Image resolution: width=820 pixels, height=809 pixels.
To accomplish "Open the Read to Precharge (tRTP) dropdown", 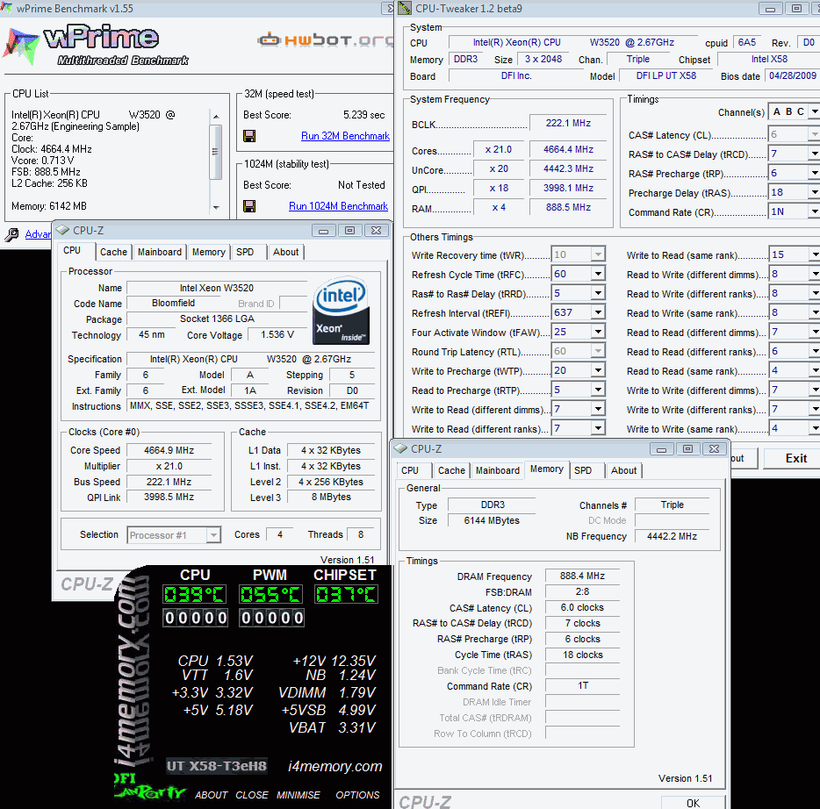I will click(599, 390).
